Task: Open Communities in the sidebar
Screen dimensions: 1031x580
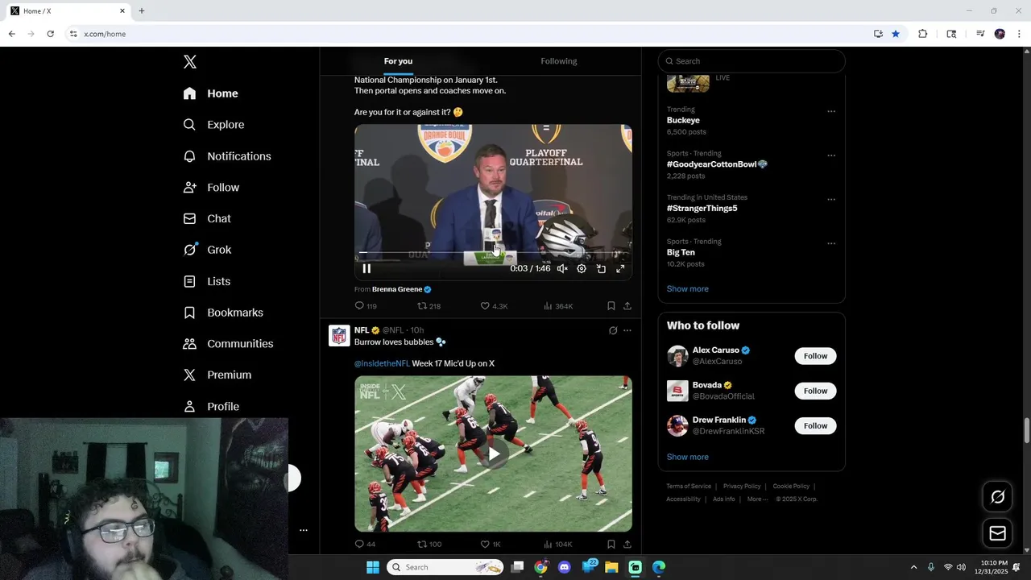Action: click(228, 344)
